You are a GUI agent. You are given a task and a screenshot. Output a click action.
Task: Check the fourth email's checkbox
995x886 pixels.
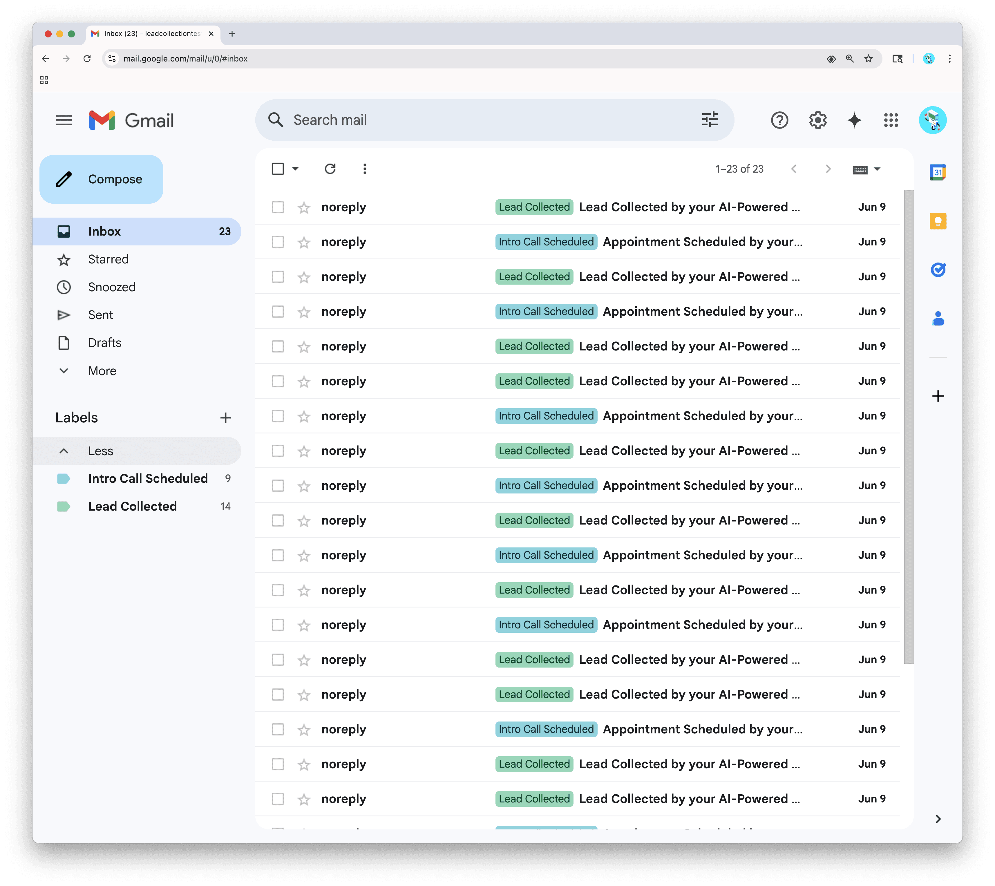click(x=278, y=312)
